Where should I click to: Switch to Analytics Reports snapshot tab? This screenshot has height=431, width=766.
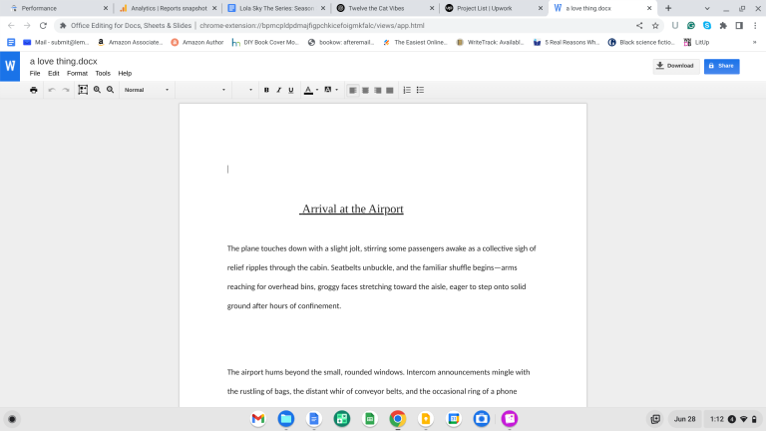[168, 8]
